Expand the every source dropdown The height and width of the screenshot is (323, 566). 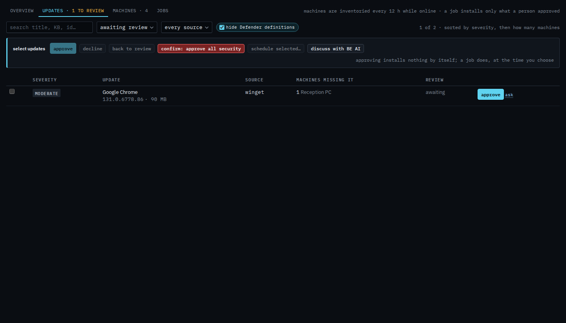[187, 27]
